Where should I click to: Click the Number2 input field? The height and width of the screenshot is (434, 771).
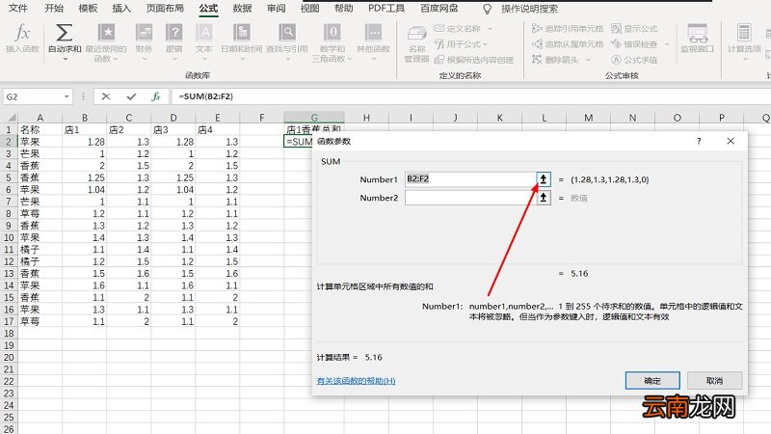(x=470, y=198)
